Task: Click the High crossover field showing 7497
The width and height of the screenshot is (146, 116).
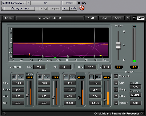Action: pos(90,67)
